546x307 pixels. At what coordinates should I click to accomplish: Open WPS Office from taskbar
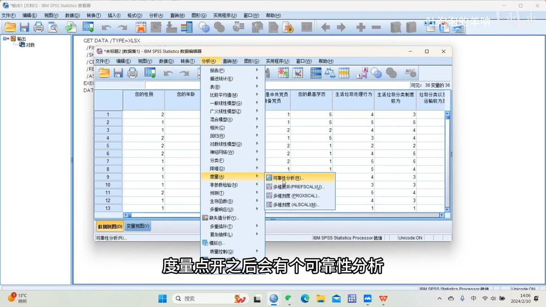383,299
